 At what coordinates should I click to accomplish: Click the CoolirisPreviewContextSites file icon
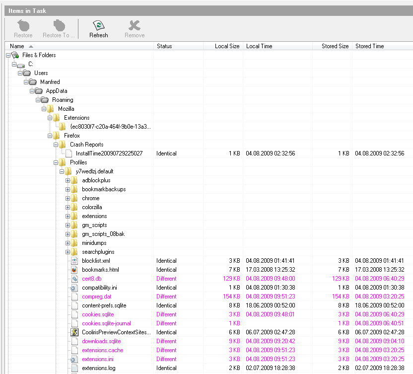(x=74, y=332)
